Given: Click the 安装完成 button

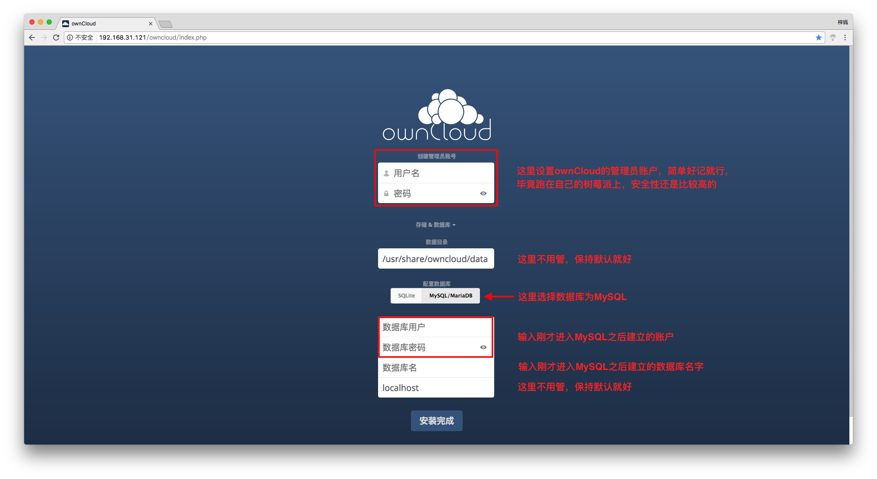Looking at the screenshot, I should (x=436, y=421).
